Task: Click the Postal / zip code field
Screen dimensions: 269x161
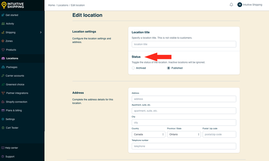Action: 219,134
